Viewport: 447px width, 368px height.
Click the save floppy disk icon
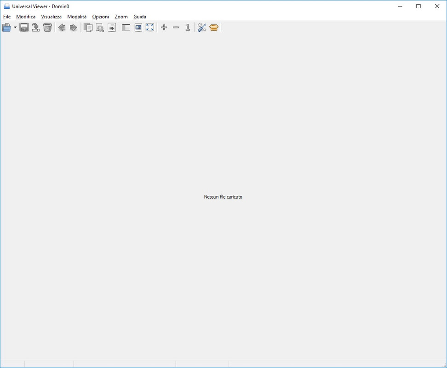(x=24, y=28)
